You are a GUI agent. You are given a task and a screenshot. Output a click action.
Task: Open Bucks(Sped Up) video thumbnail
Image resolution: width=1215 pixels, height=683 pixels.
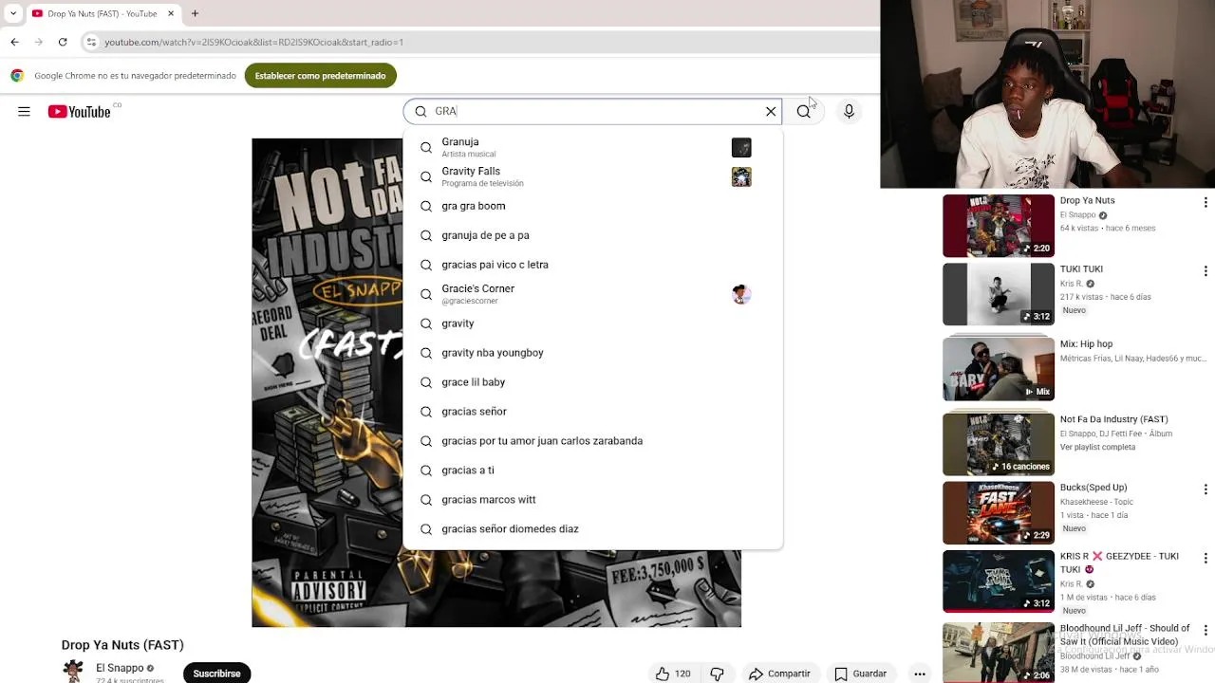click(x=999, y=513)
